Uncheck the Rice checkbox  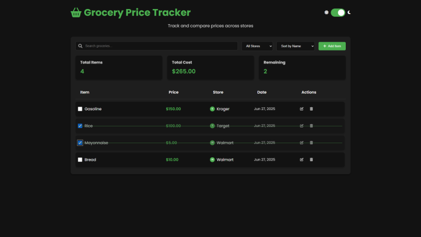(80, 126)
